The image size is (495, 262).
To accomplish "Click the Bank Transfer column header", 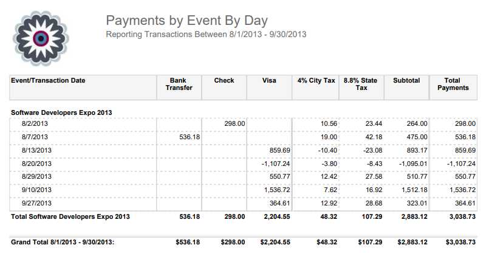I will click(x=179, y=84).
